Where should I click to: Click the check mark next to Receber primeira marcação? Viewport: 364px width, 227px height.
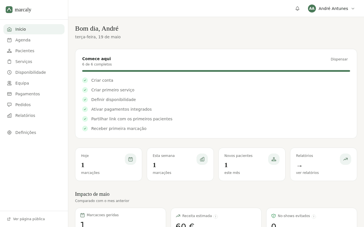click(x=85, y=129)
